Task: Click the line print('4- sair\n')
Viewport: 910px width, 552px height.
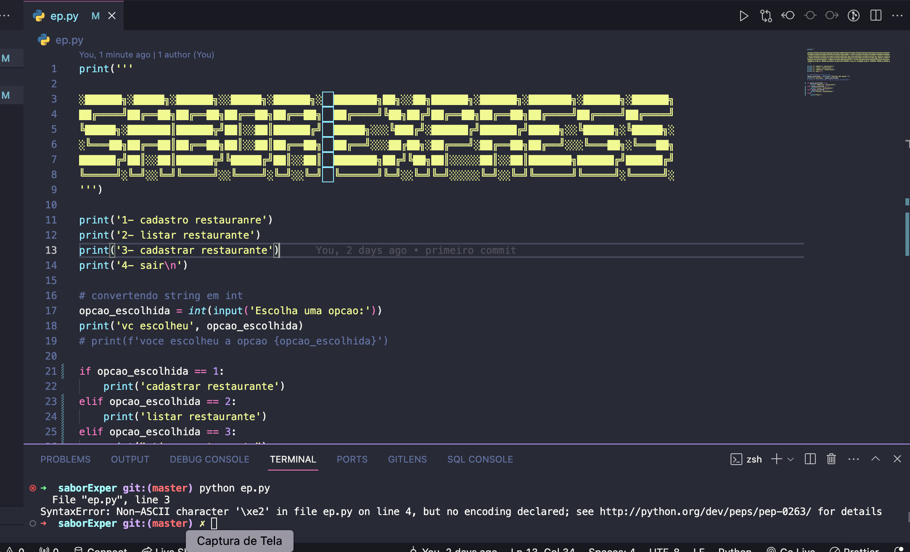Action: (133, 265)
